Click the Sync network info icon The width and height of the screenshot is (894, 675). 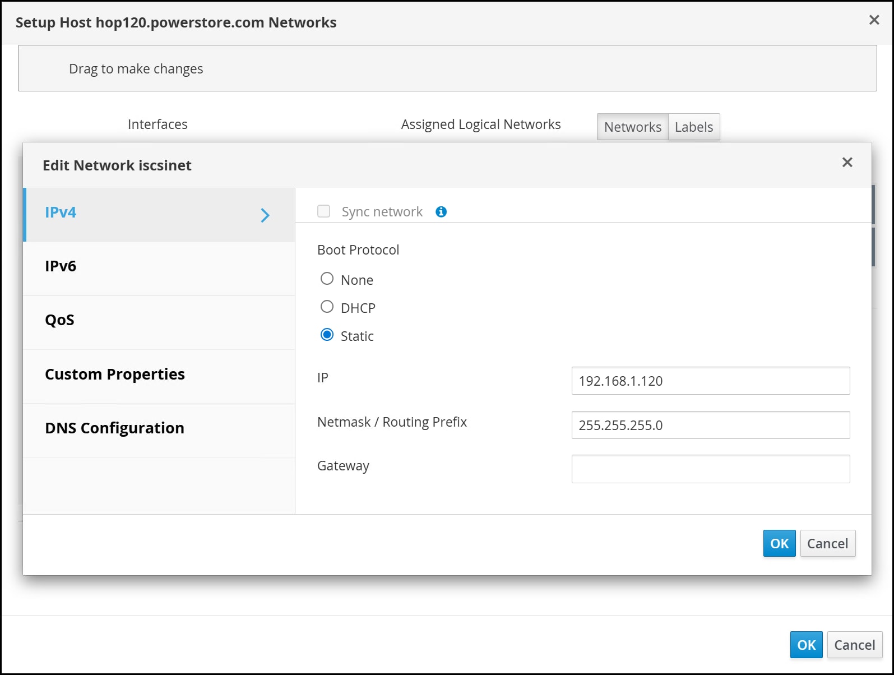441,212
